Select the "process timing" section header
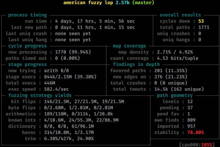This screenshot has height=147, width=220. (x=28, y=15)
